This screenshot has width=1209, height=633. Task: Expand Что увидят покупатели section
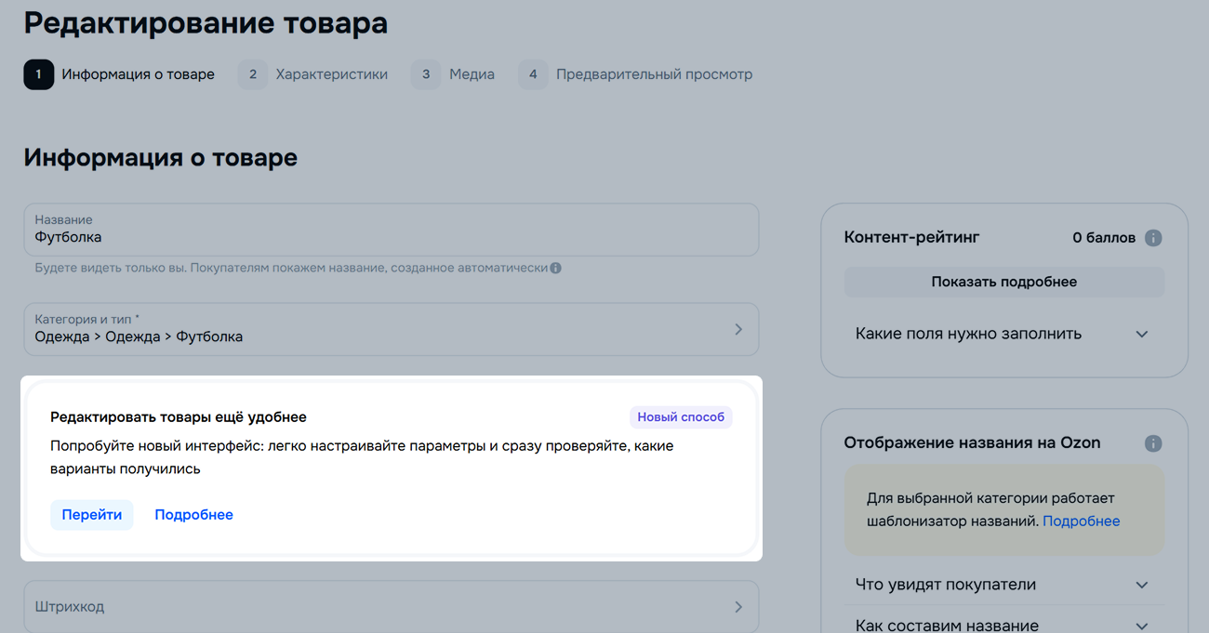[x=1142, y=585]
